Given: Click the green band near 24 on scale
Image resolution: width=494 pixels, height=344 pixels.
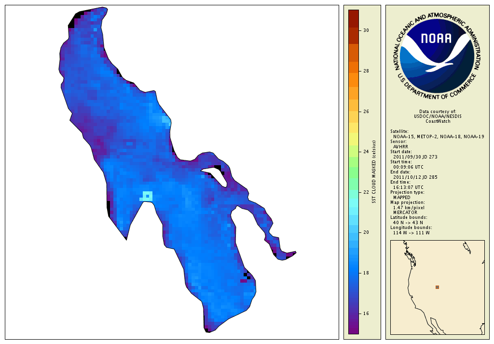Looking at the screenshot, I should tap(354, 152).
